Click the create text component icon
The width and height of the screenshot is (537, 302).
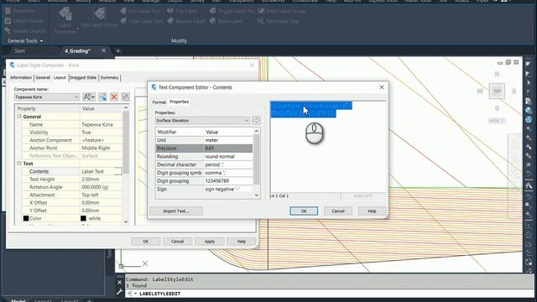[89, 97]
